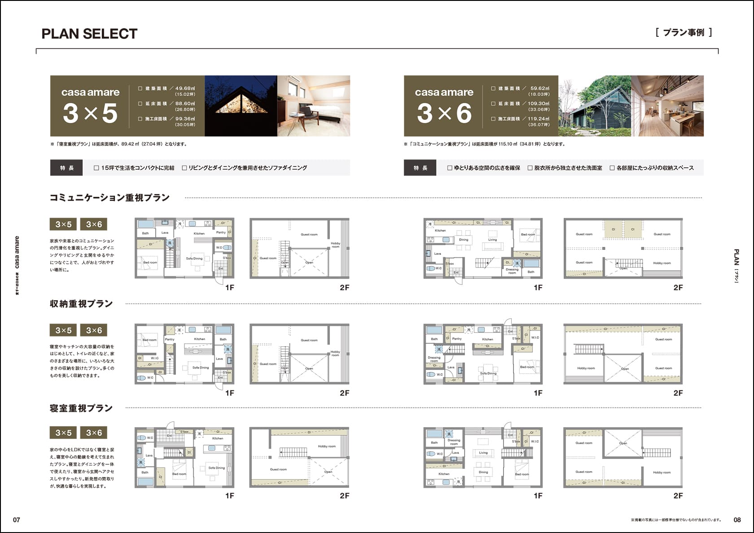The image size is (754, 533).
Task: Tick the 15坪で生活をコンパクトに完結 checkbox
Action: 96,168
